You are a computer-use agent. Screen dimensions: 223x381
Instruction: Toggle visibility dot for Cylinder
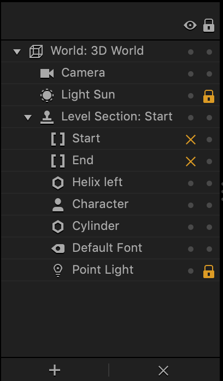tap(191, 227)
